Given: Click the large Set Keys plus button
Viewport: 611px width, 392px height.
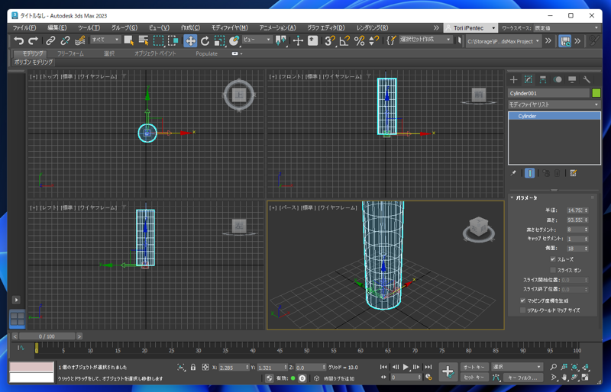Looking at the screenshot, I should coord(448,371).
